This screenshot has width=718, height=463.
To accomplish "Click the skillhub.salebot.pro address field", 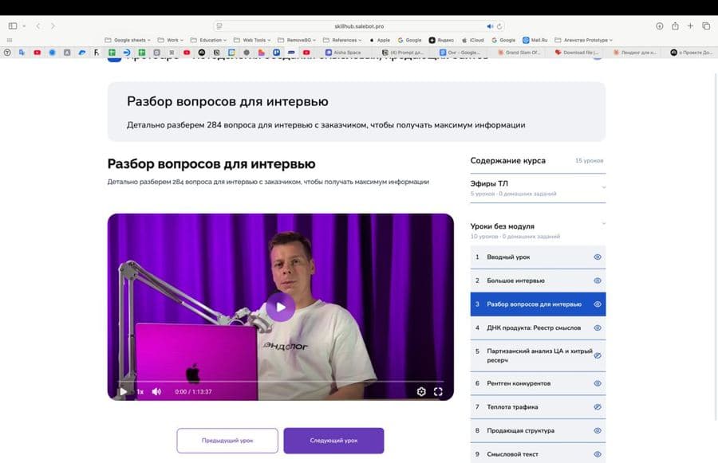I will coord(359,26).
